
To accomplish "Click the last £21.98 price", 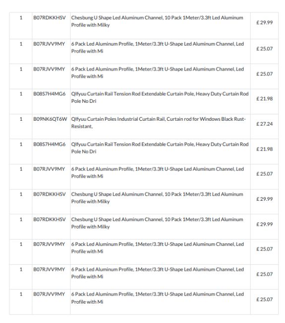I will point(265,149).
